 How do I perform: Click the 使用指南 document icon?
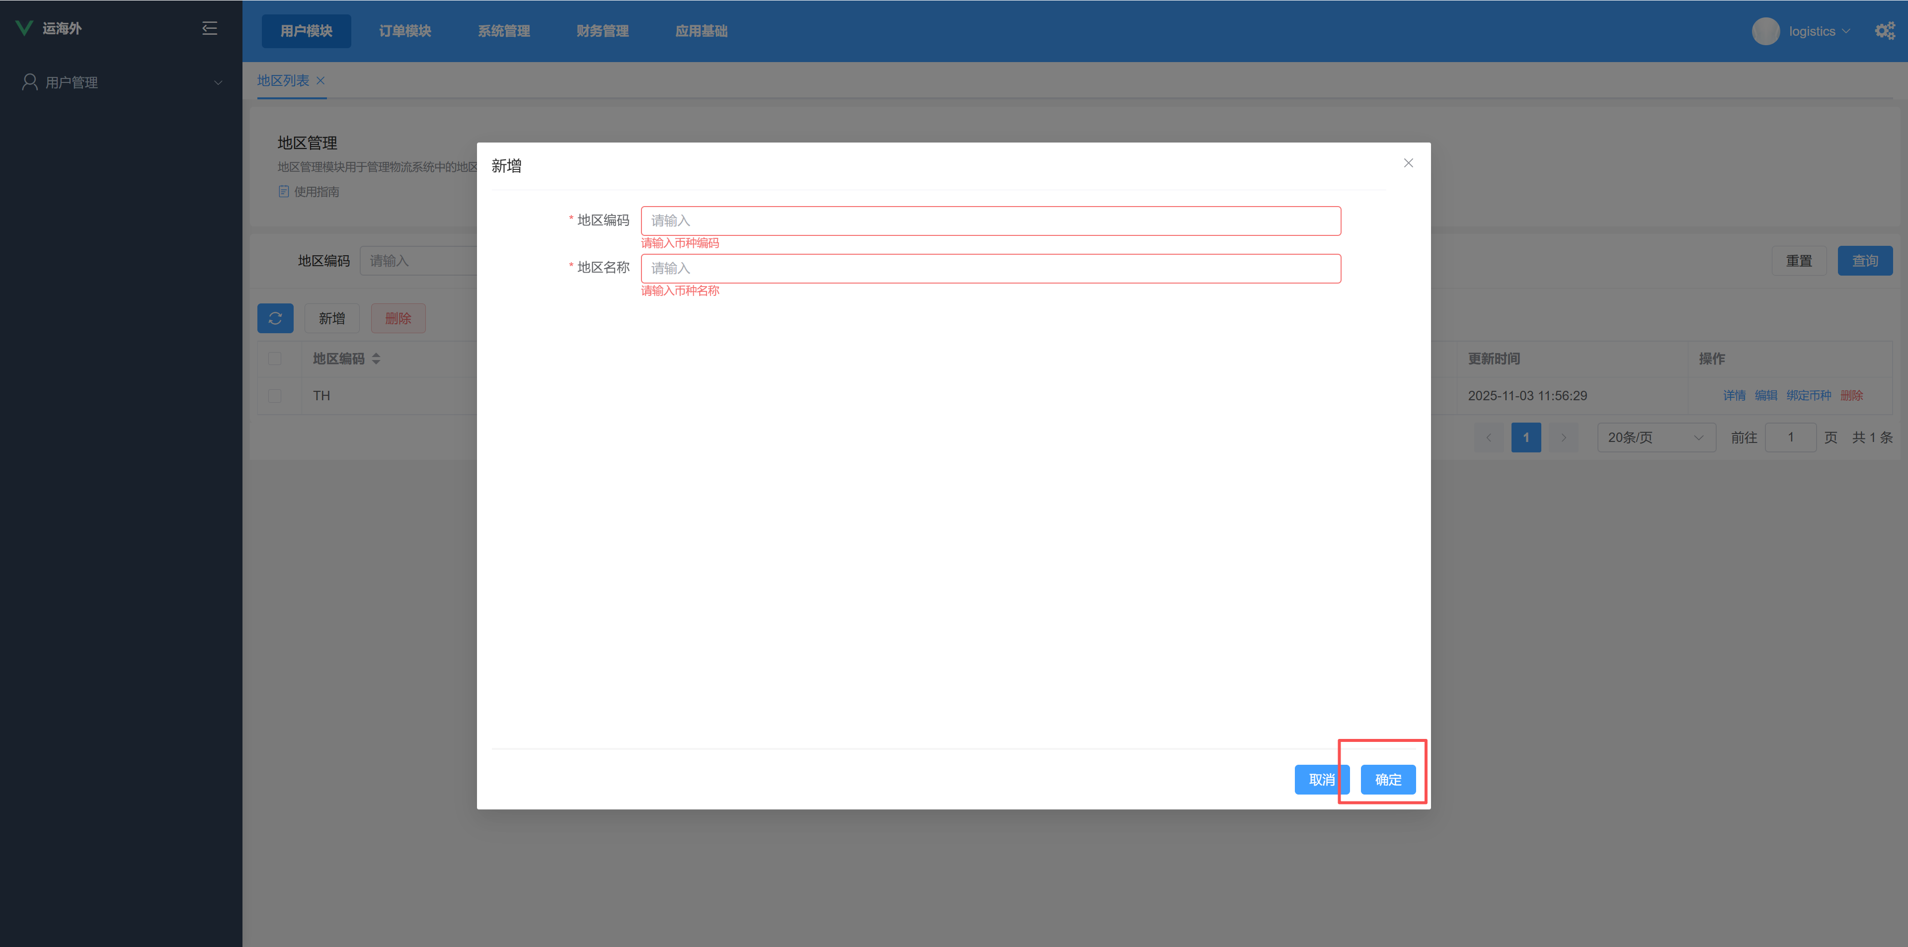284,192
